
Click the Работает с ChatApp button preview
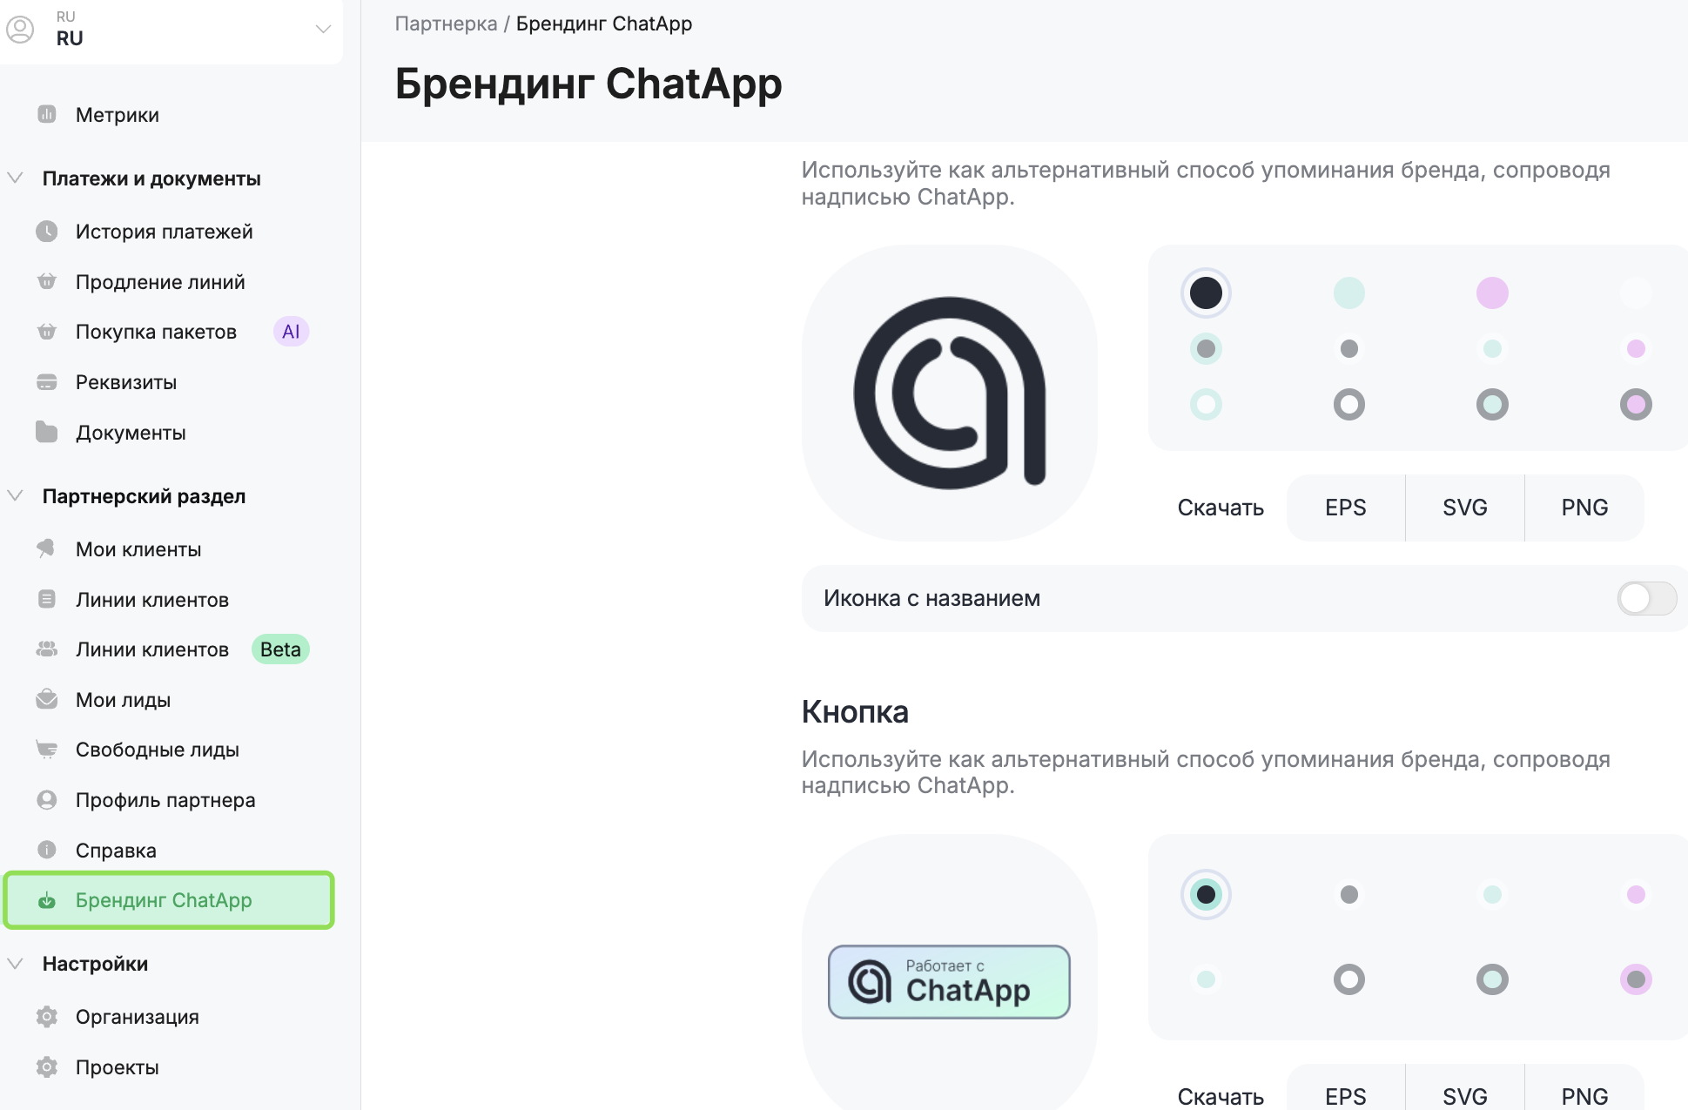tap(949, 982)
